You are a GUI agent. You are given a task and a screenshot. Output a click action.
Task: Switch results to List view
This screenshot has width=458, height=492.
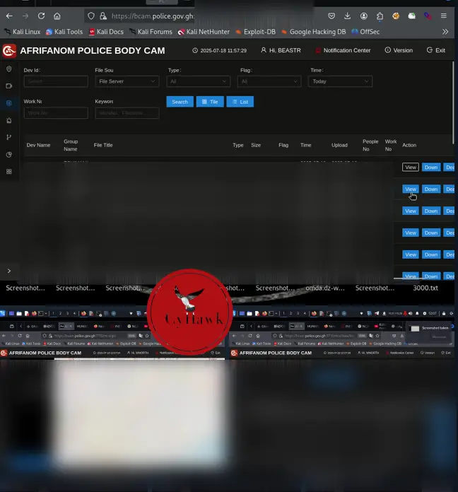tap(240, 102)
